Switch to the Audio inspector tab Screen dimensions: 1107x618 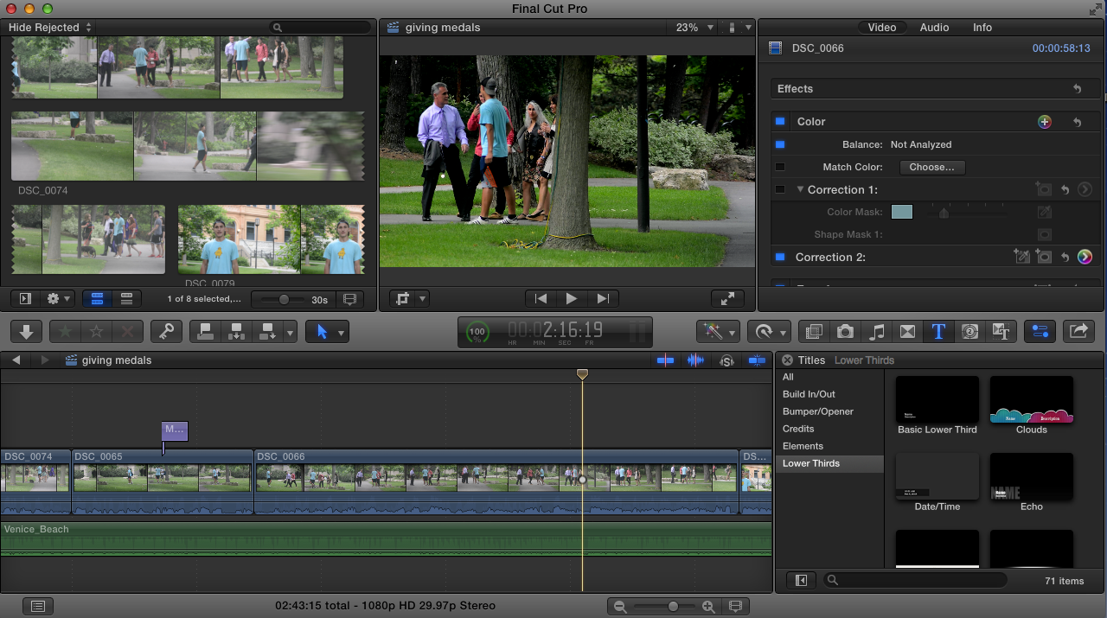tap(934, 28)
